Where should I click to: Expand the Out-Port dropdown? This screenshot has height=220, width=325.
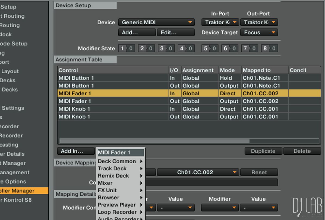click(x=259, y=22)
